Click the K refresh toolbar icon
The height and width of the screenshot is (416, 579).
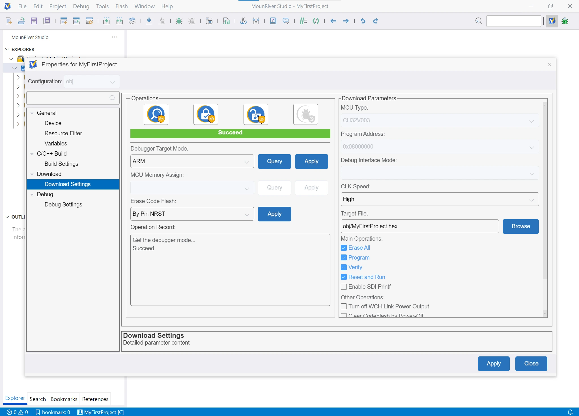243,21
